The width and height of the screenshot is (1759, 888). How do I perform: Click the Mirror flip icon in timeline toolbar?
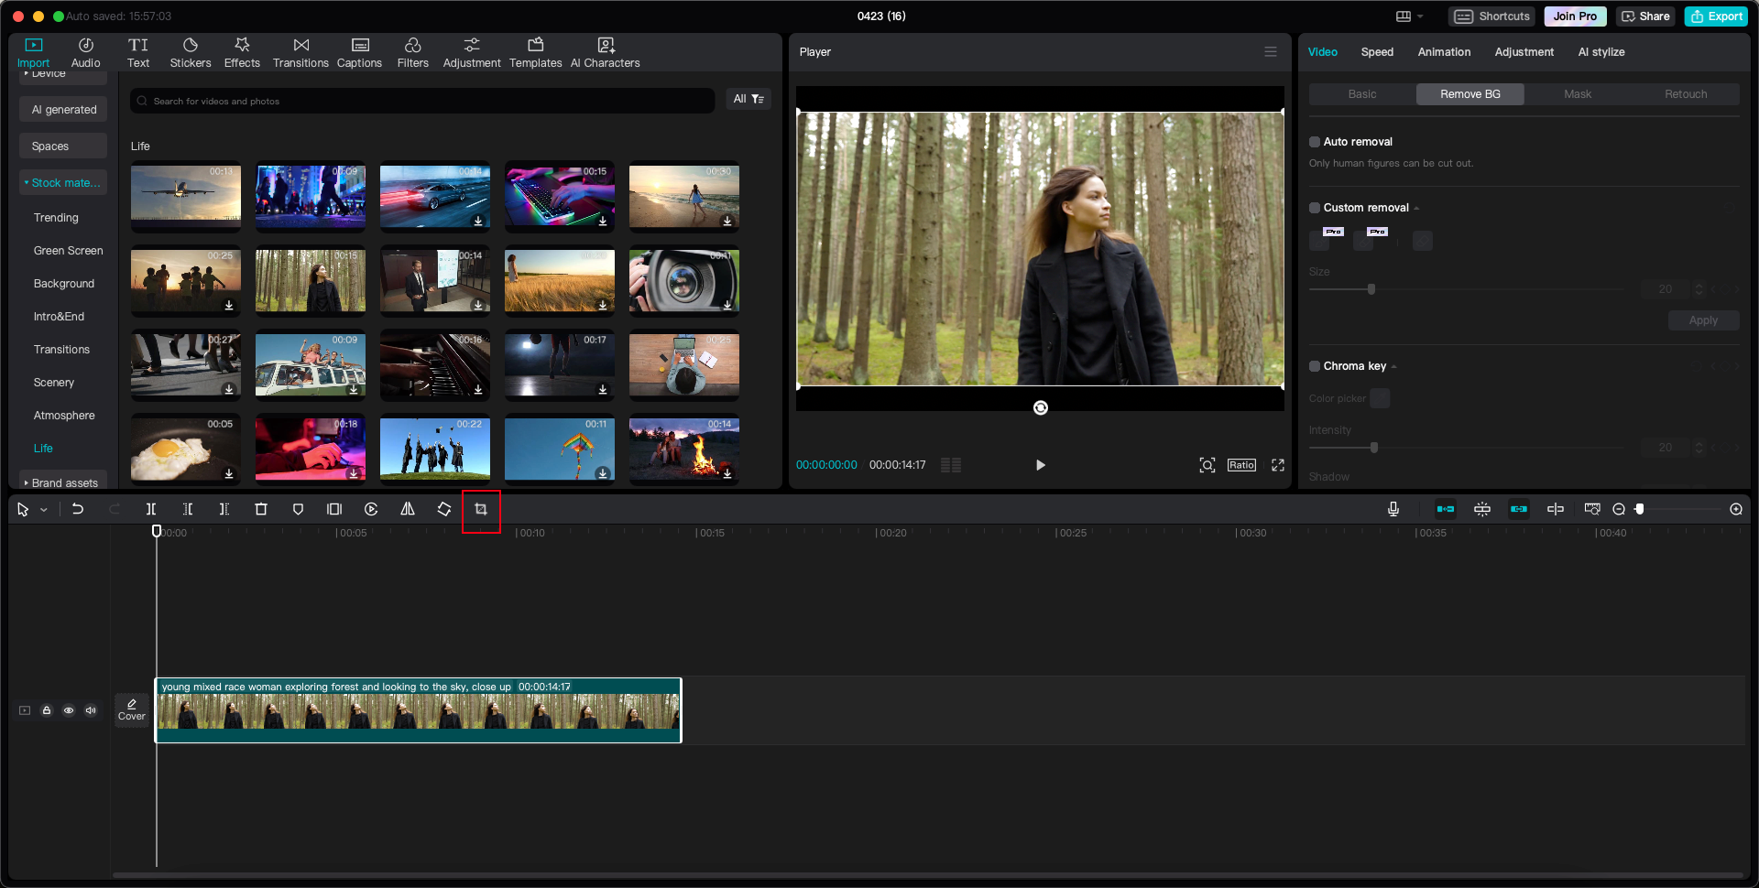(407, 509)
